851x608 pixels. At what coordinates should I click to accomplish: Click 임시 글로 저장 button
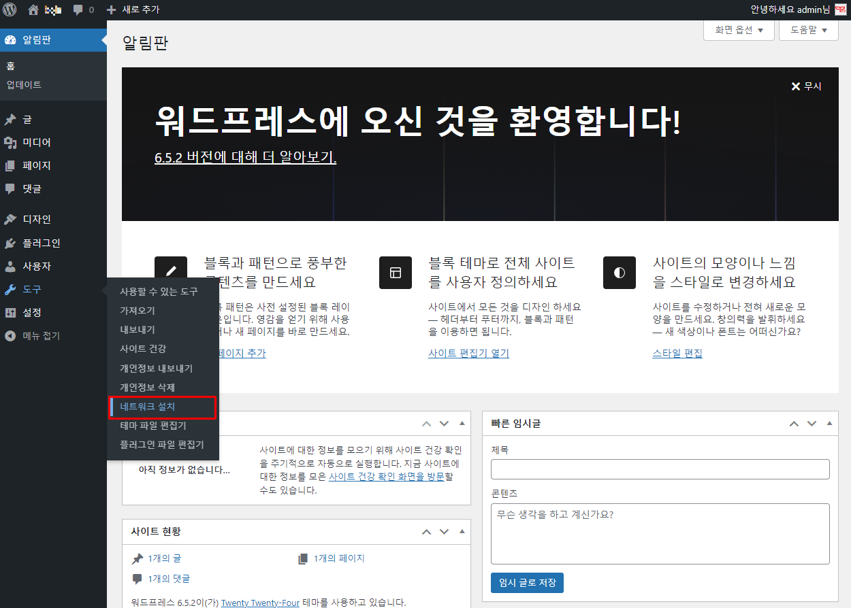coord(527,583)
